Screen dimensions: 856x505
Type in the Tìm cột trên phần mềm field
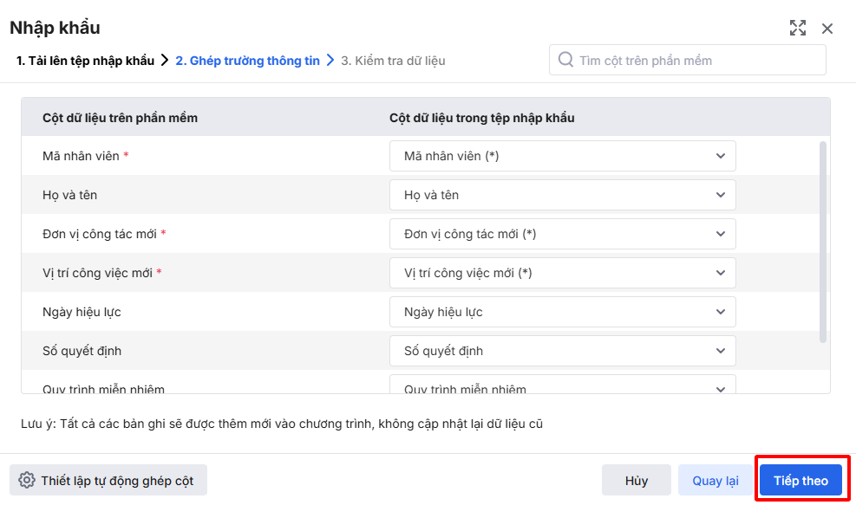coord(694,61)
